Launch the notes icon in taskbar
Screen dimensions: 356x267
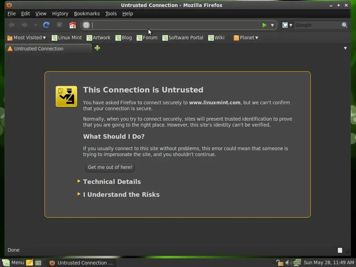point(30,263)
